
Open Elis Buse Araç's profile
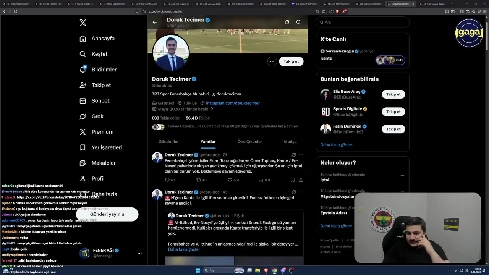(347, 92)
